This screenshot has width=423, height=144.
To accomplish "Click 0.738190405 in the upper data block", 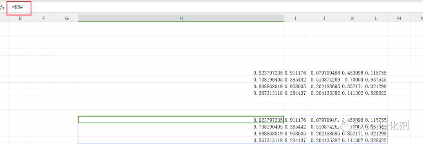I will tap(268, 80).
